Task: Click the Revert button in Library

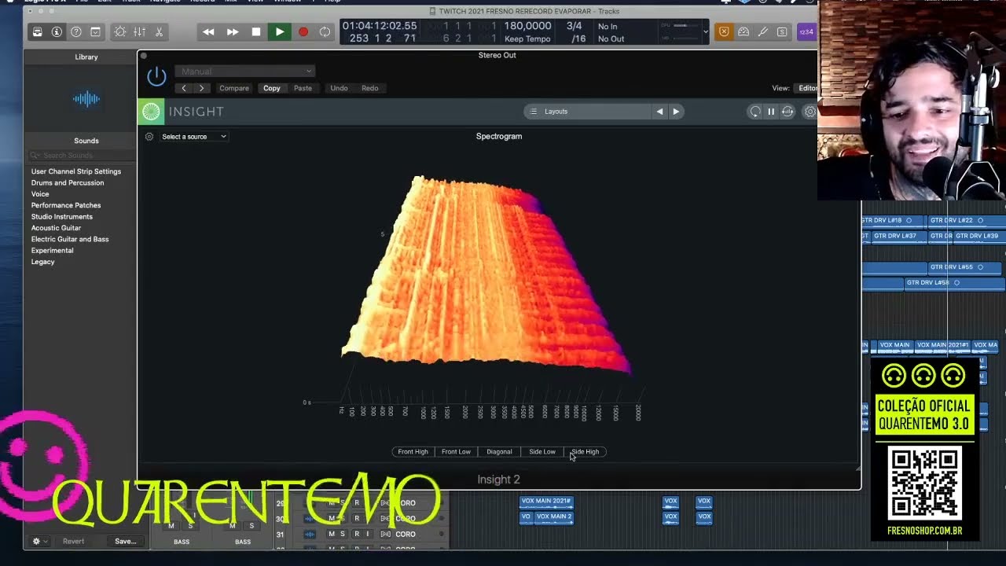Action: pos(73,541)
